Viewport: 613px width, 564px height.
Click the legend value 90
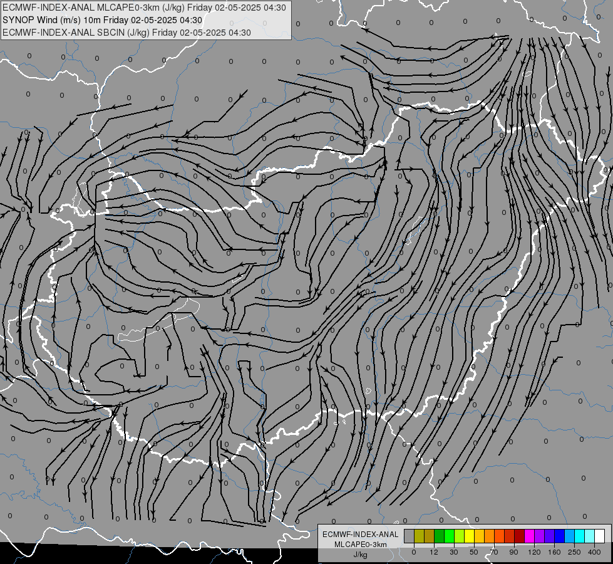(513, 552)
